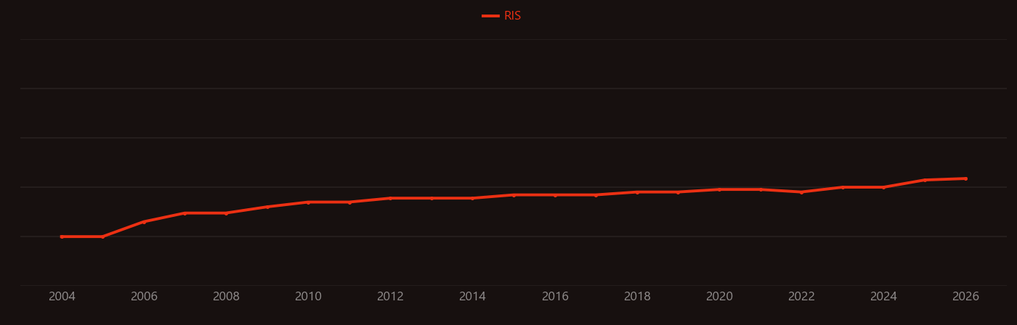The image size is (1017, 325).
Task: Click the 2008 x-axis label
Action: (x=226, y=297)
